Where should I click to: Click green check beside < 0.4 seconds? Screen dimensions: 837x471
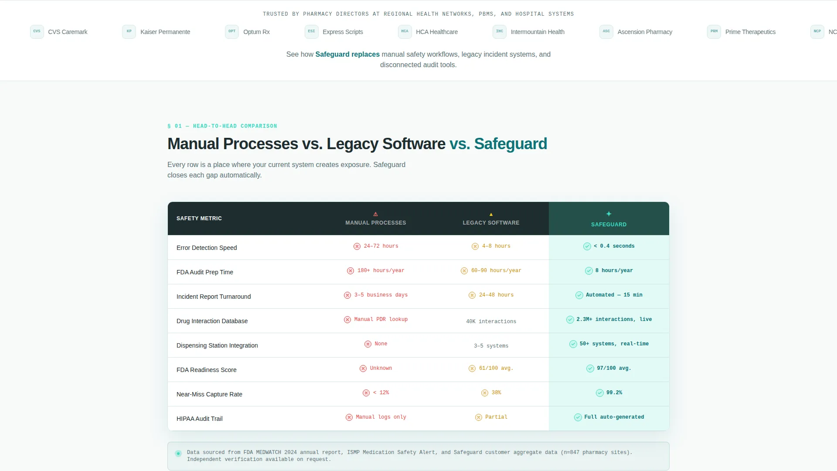tap(587, 246)
